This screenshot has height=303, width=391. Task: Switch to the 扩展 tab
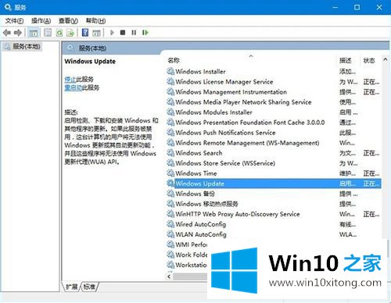point(71,287)
